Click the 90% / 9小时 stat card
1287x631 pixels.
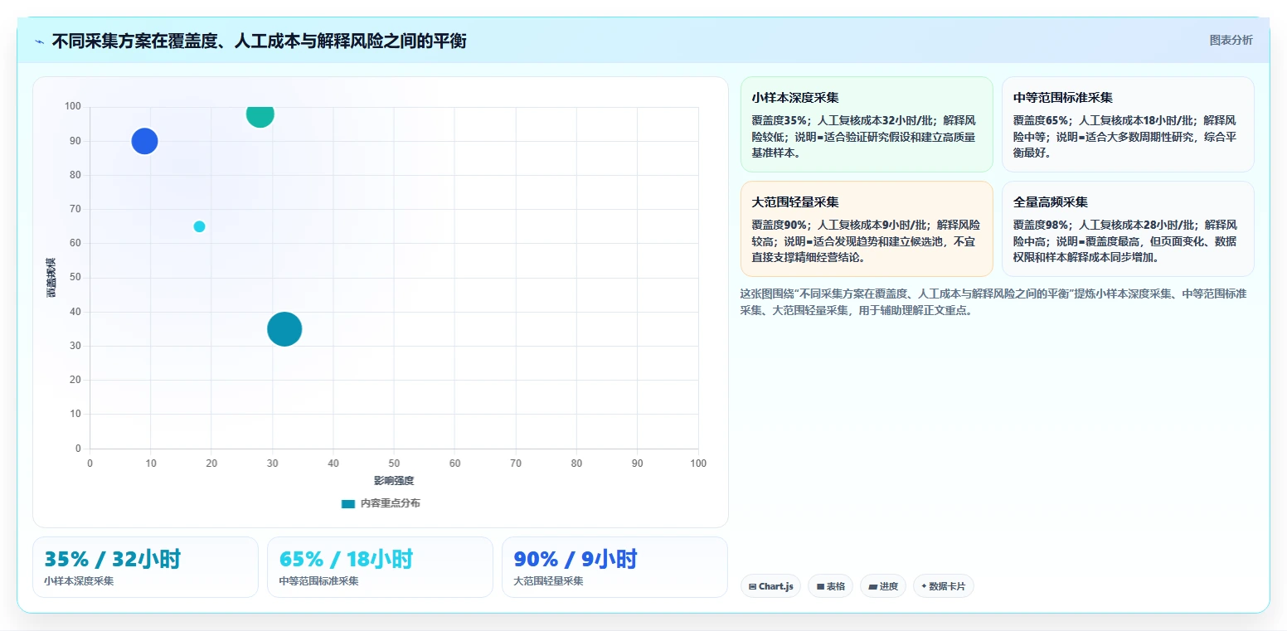(x=614, y=567)
